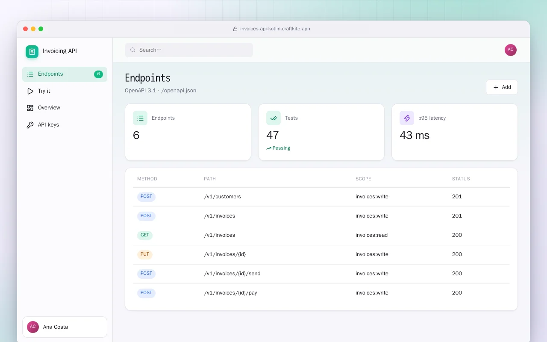Click the search magnifier icon
This screenshot has height=342, width=547.
(133, 50)
